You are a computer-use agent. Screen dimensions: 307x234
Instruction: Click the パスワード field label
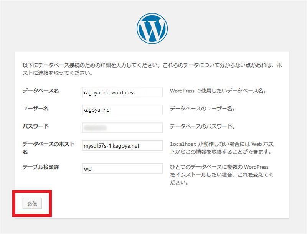click(x=35, y=126)
